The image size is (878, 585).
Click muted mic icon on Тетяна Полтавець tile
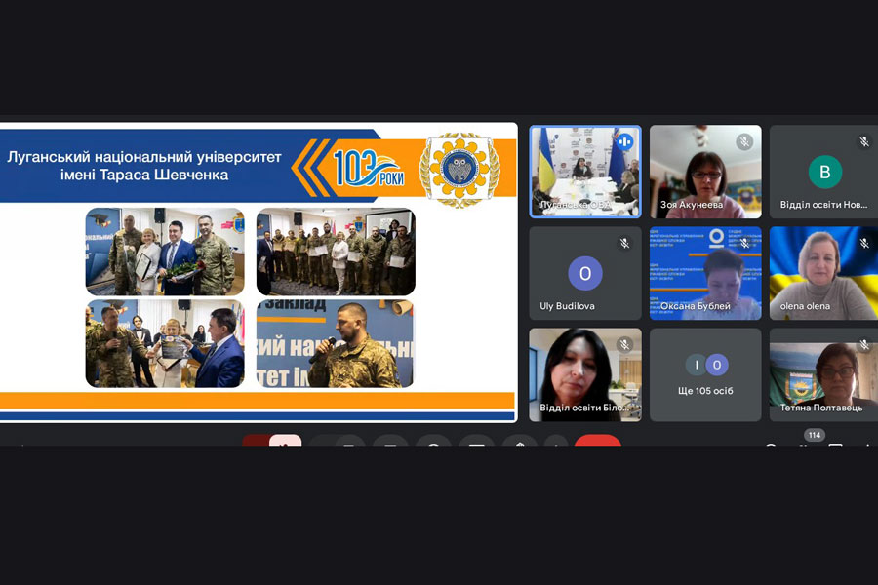click(864, 345)
